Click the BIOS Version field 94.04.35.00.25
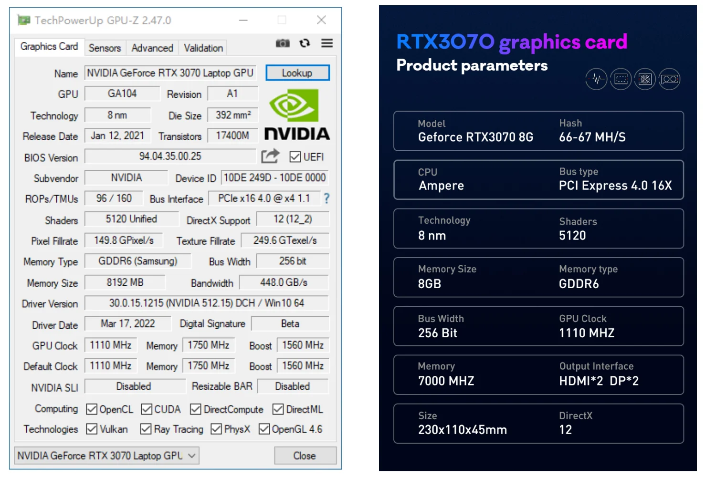 pyautogui.click(x=170, y=156)
